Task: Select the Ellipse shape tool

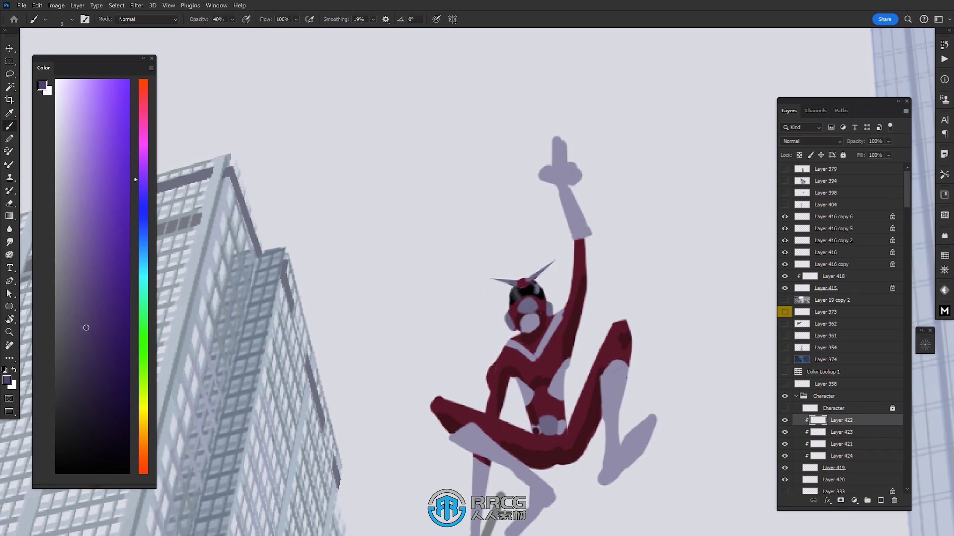Action: pos(9,306)
